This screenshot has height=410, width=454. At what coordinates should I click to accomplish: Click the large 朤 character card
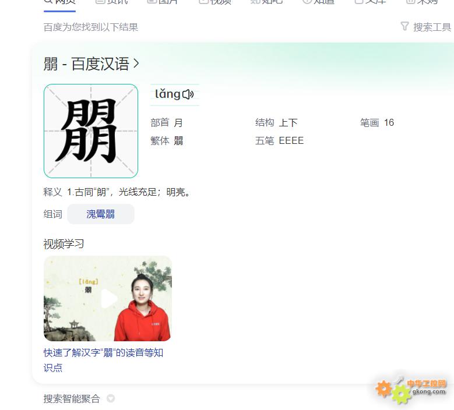tap(91, 131)
